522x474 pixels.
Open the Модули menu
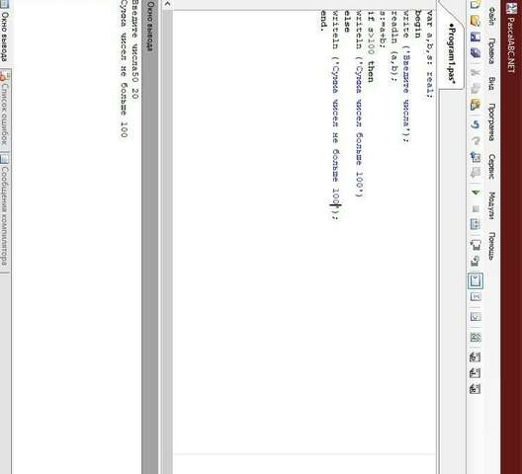pos(491,205)
